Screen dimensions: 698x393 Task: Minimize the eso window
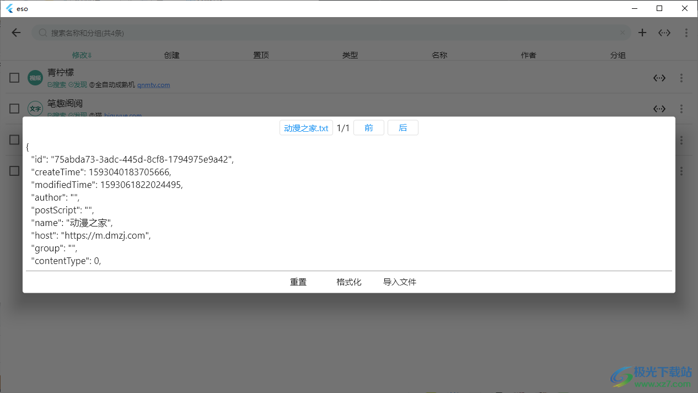pos(635,8)
